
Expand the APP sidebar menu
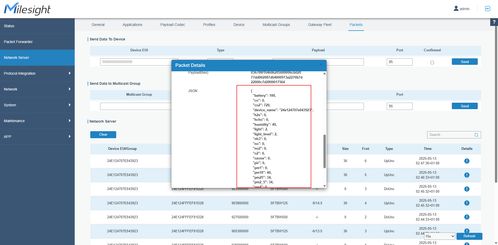point(37,137)
